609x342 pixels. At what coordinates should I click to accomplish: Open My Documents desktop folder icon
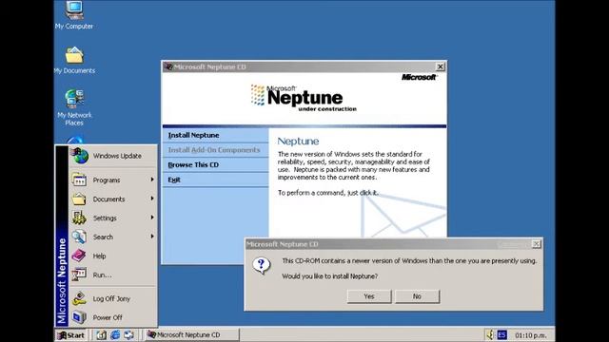pos(74,55)
